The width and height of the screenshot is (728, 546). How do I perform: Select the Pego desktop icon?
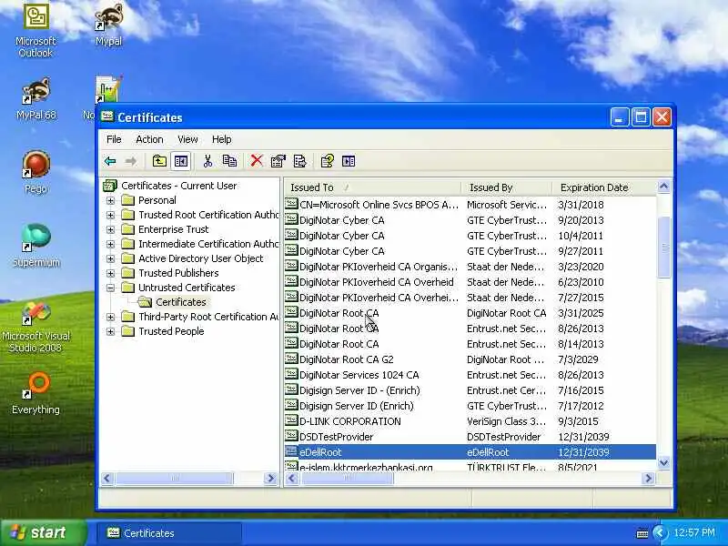pos(35,172)
